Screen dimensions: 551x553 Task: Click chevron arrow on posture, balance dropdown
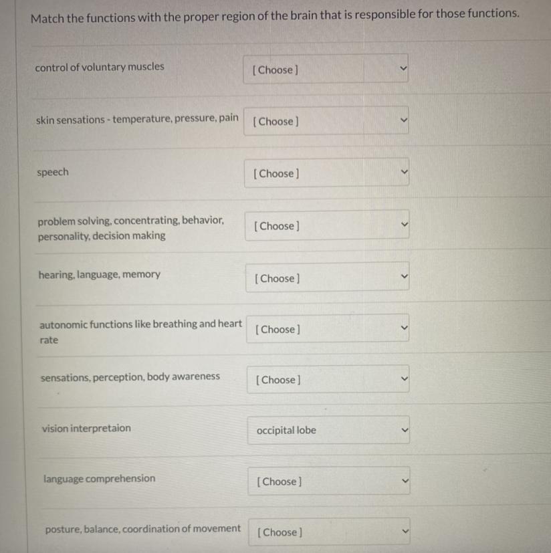(x=404, y=532)
